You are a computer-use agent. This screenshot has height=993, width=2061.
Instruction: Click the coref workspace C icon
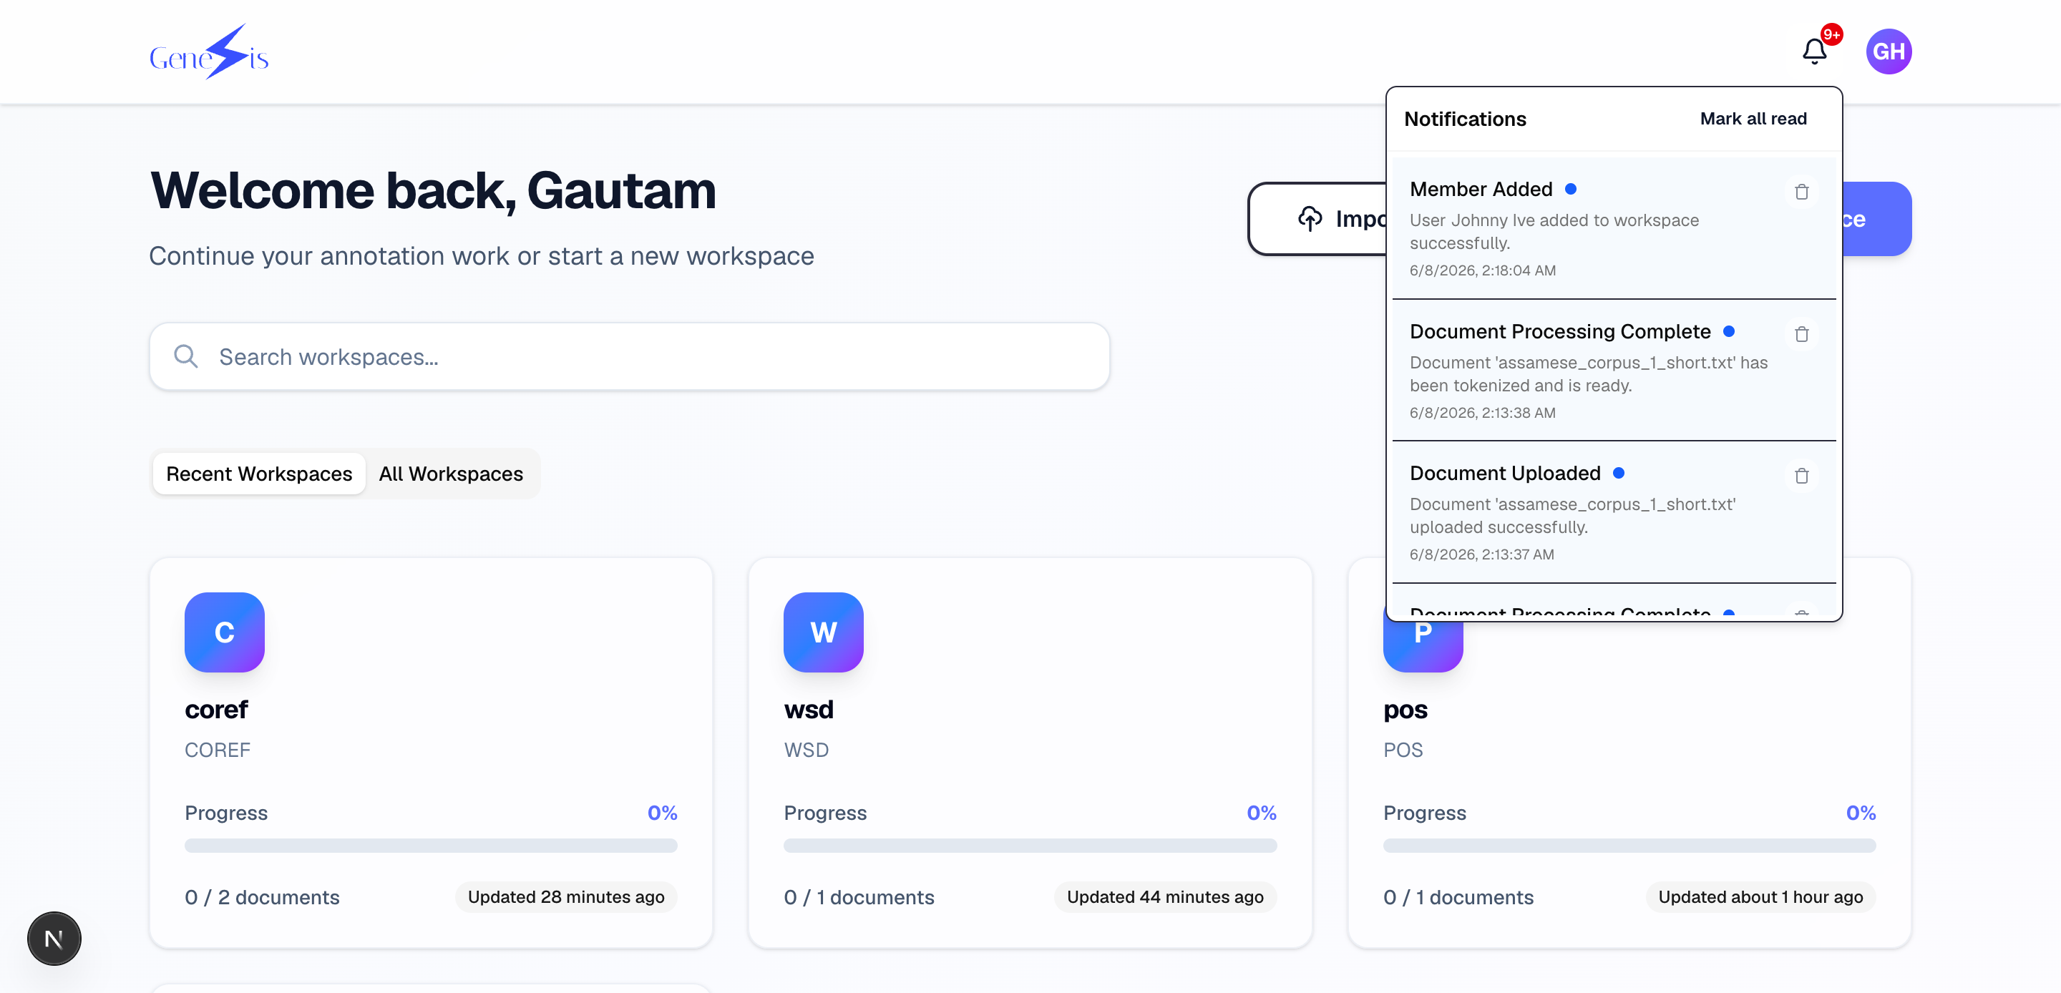point(224,632)
